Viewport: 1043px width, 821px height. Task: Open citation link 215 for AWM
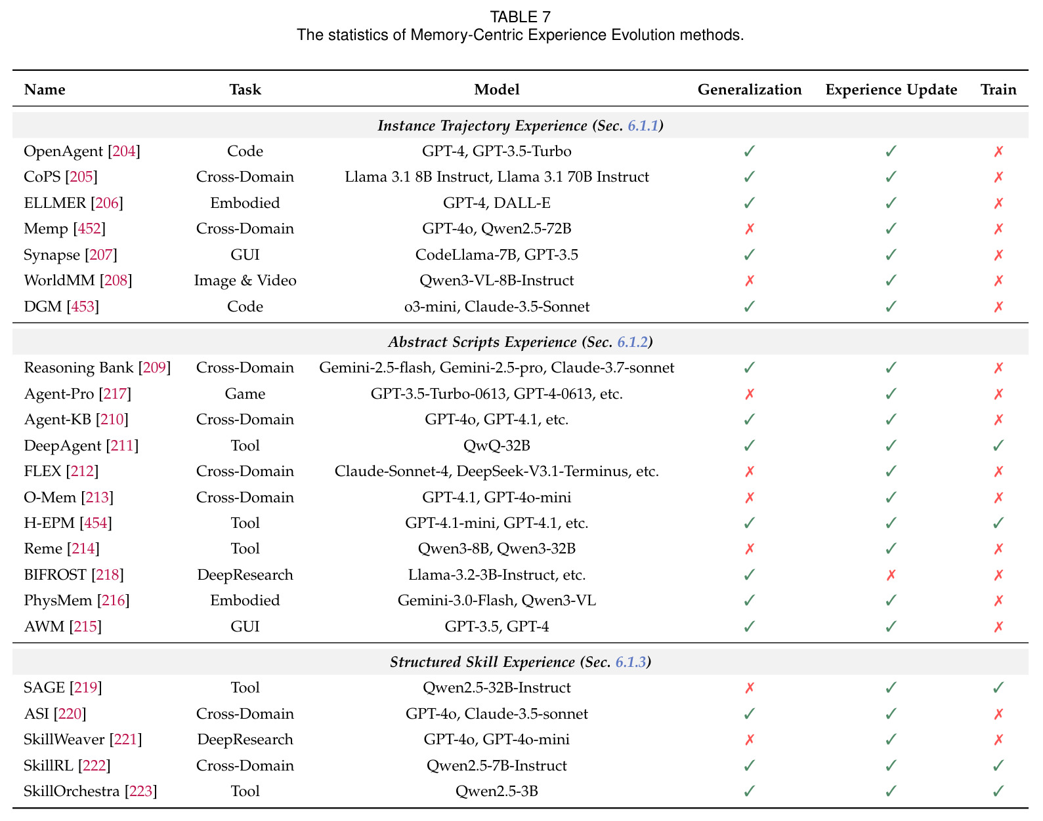[x=85, y=627]
